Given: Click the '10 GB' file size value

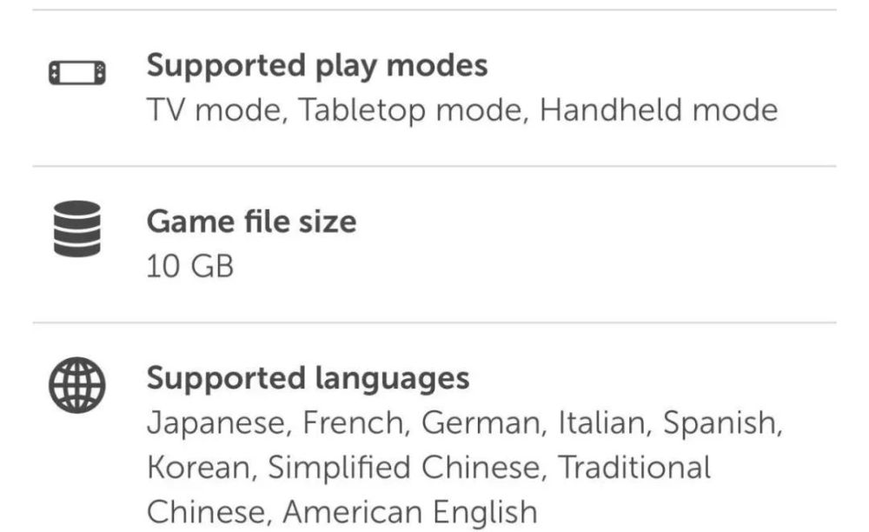Looking at the screenshot, I should point(189,266).
